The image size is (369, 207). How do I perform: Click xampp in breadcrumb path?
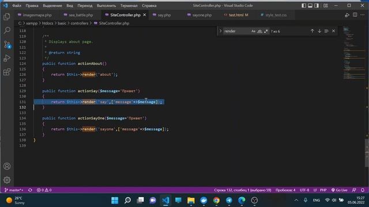point(32,23)
